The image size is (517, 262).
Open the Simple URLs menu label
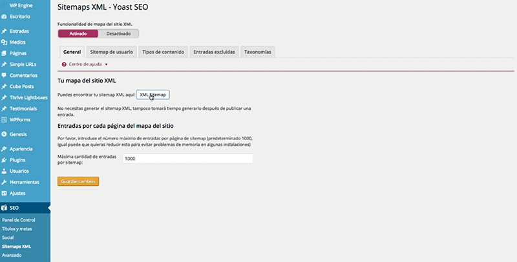click(23, 65)
